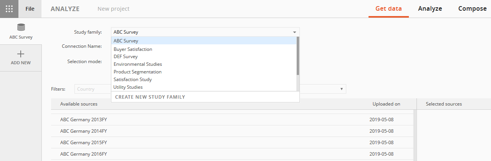Go to the Get data tab
Screen dimensions: 491x161
389,9
